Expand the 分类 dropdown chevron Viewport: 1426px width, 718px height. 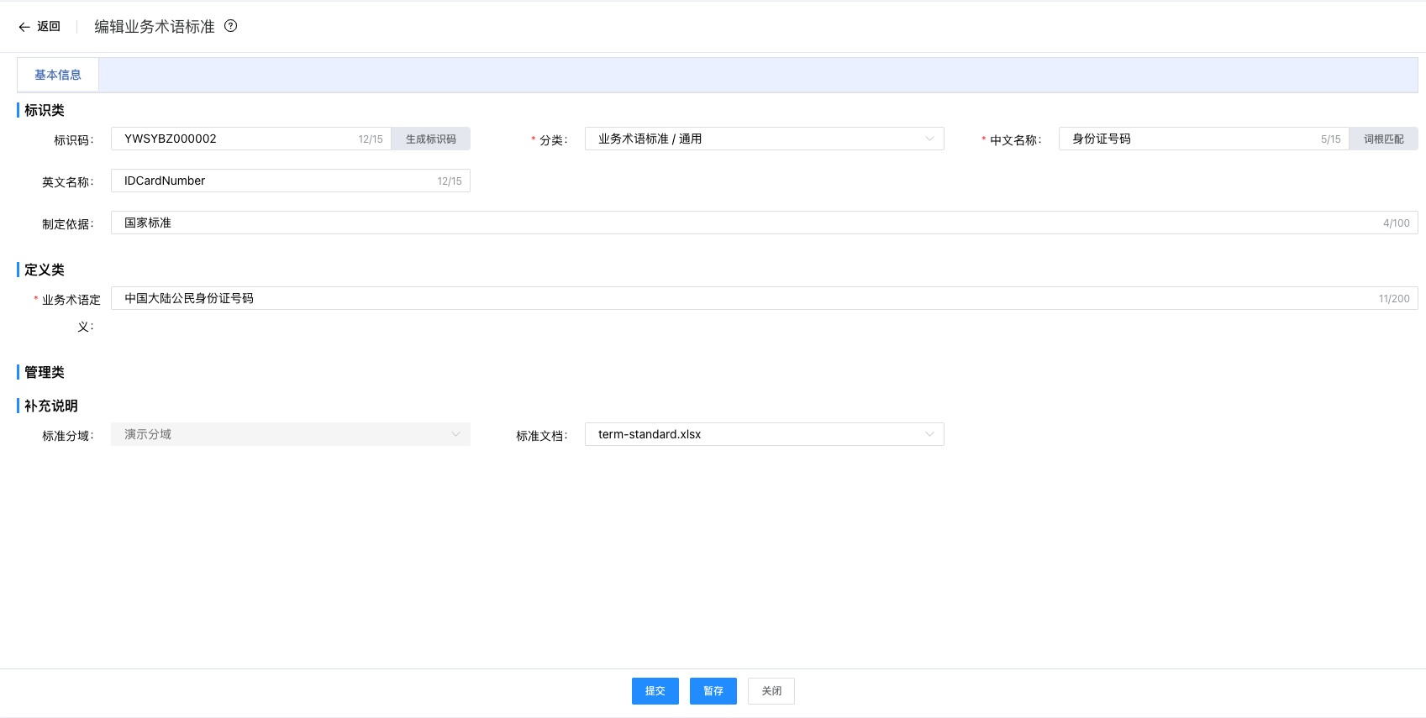pyautogui.click(x=929, y=139)
